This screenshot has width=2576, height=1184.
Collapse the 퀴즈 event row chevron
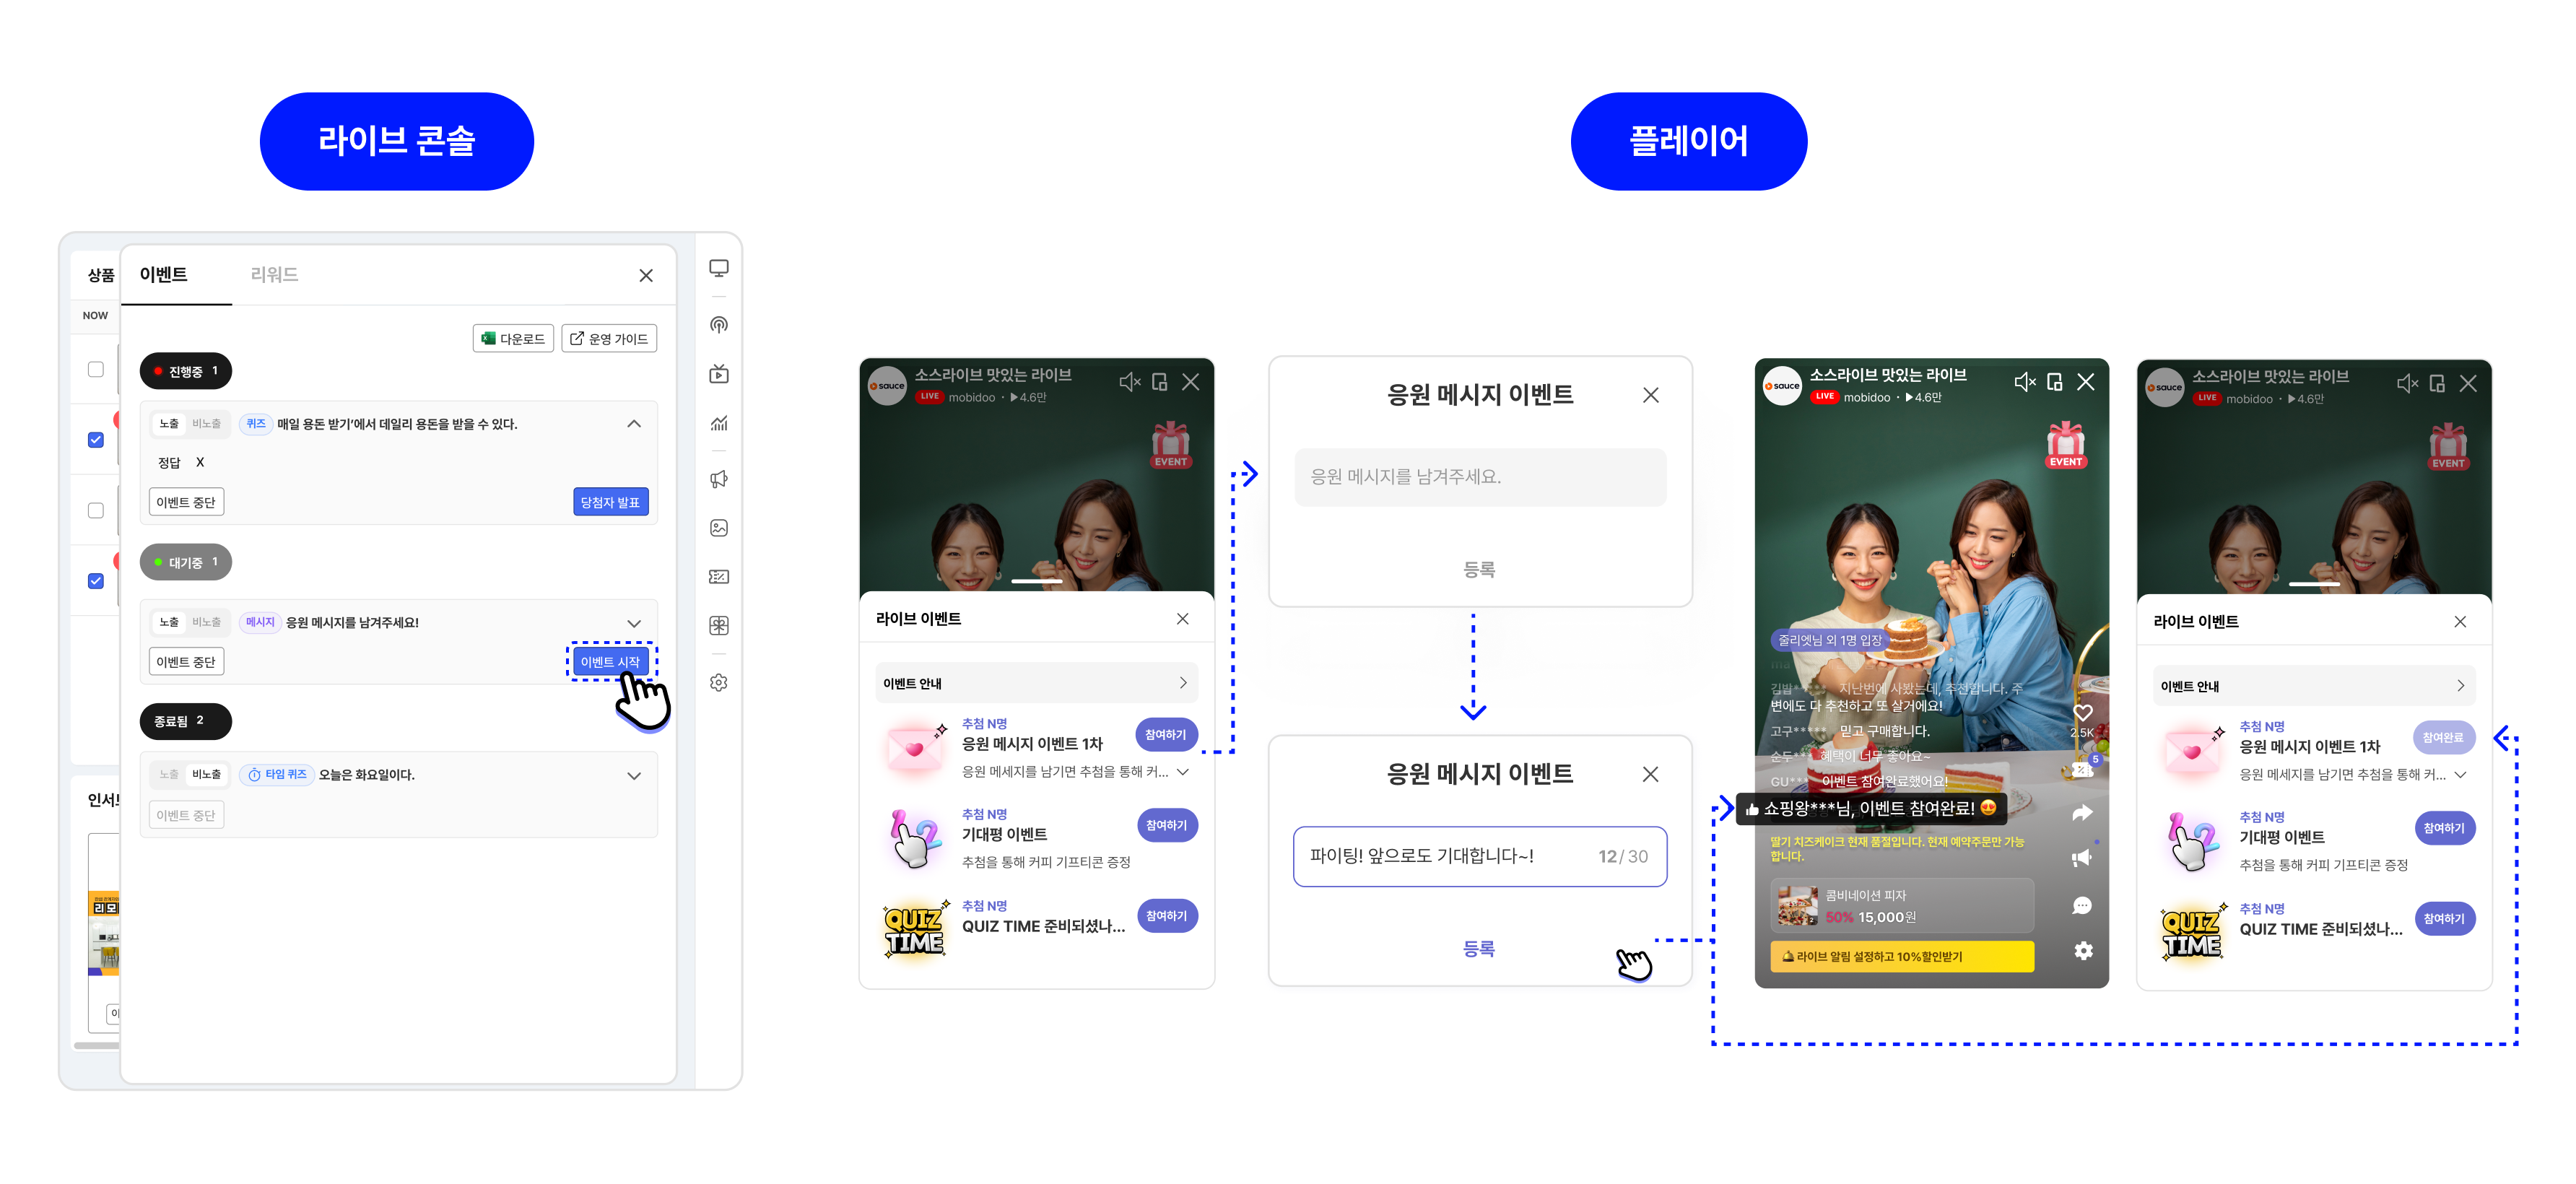[x=634, y=424]
